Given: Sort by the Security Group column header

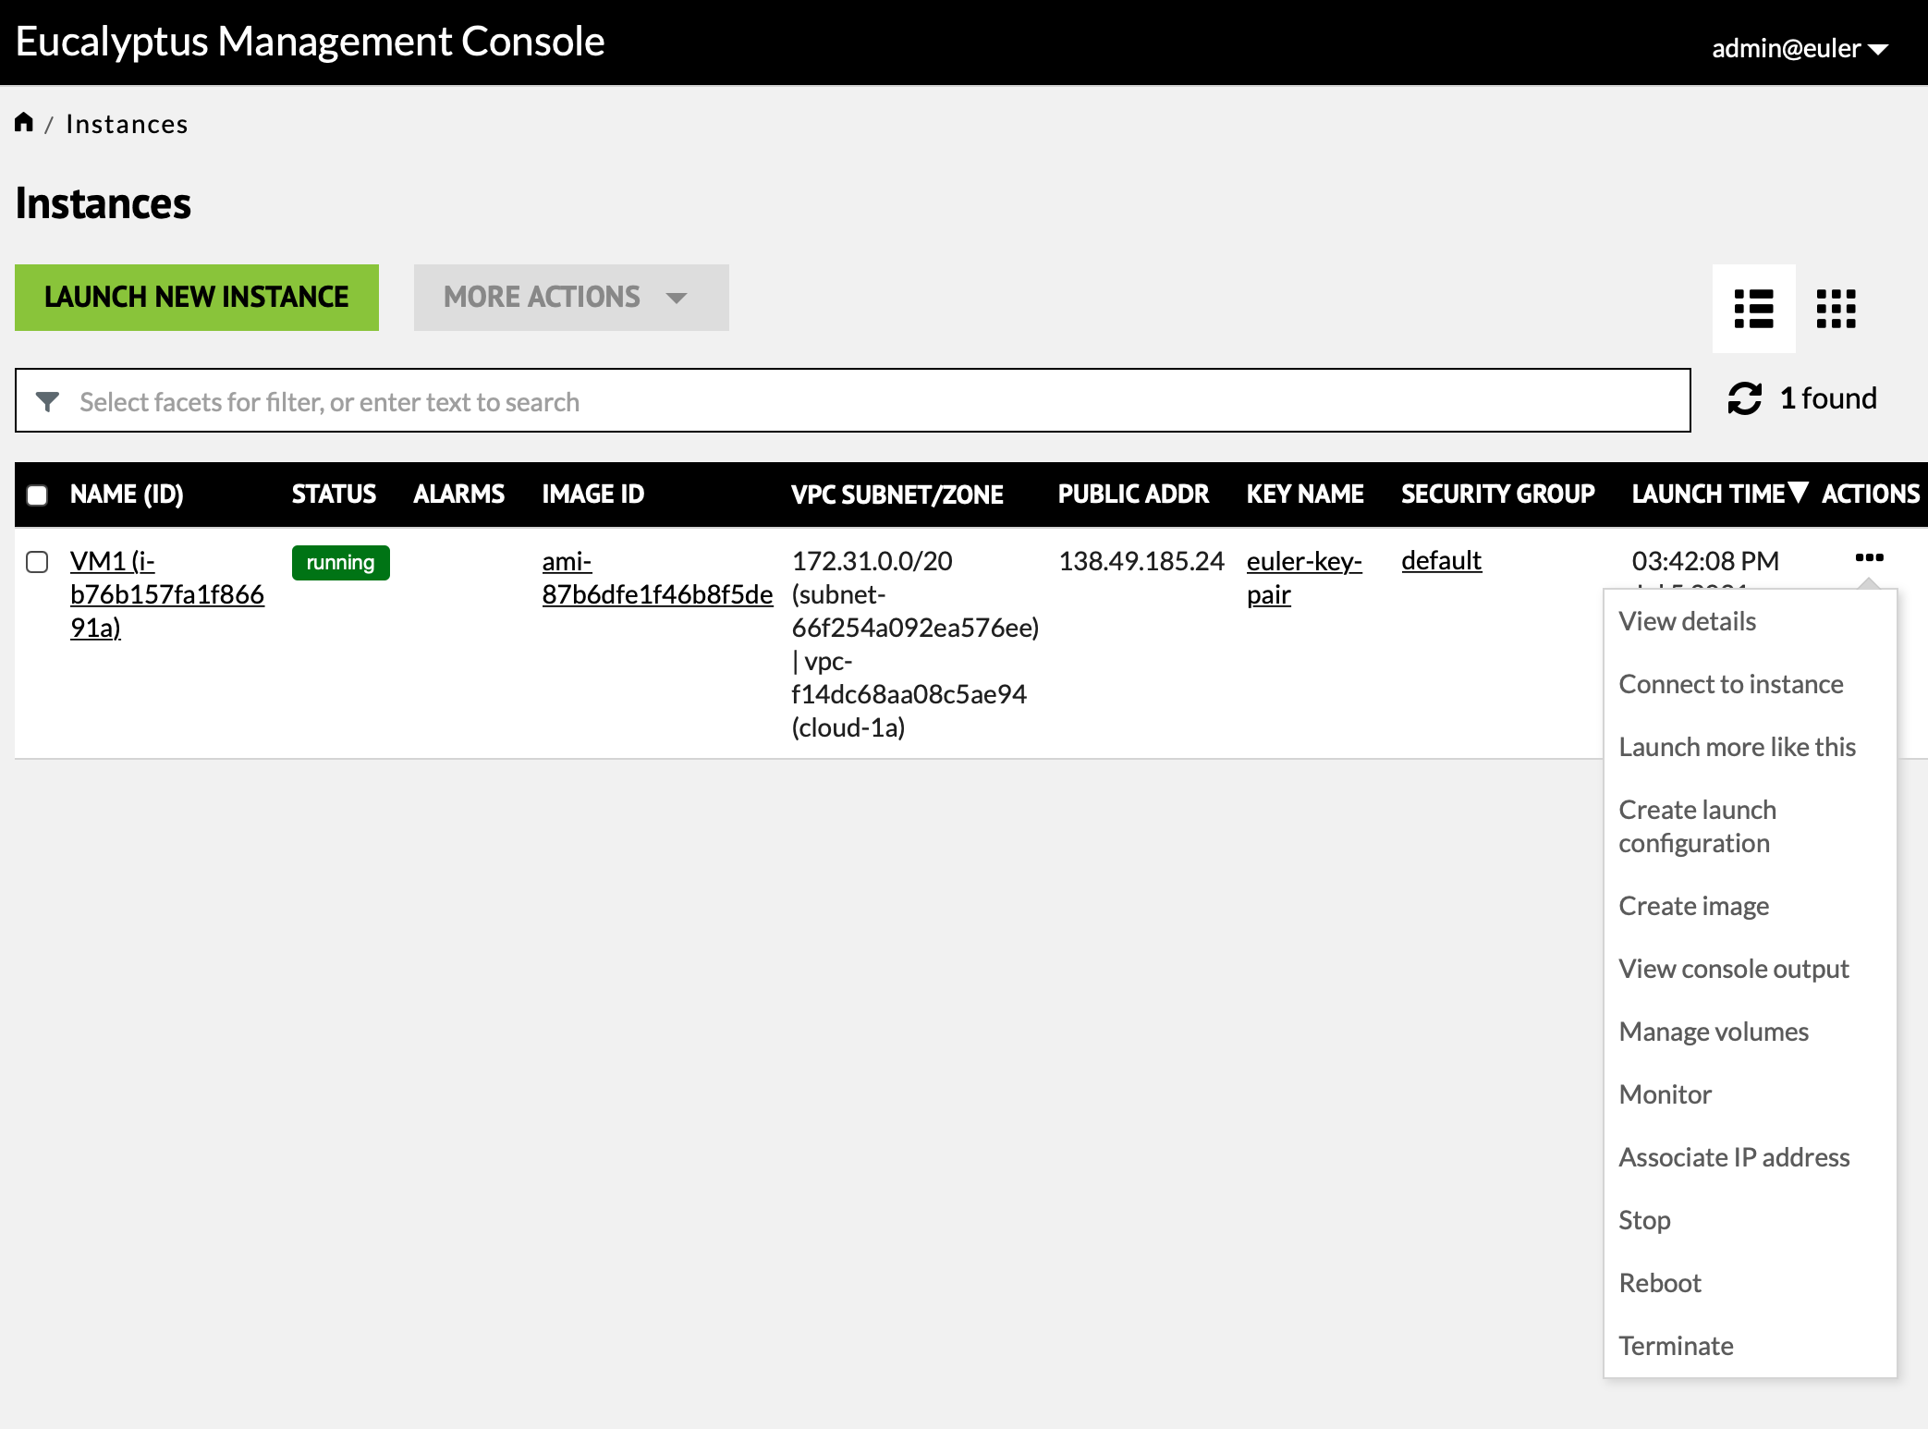Looking at the screenshot, I should pos(1497,495).
